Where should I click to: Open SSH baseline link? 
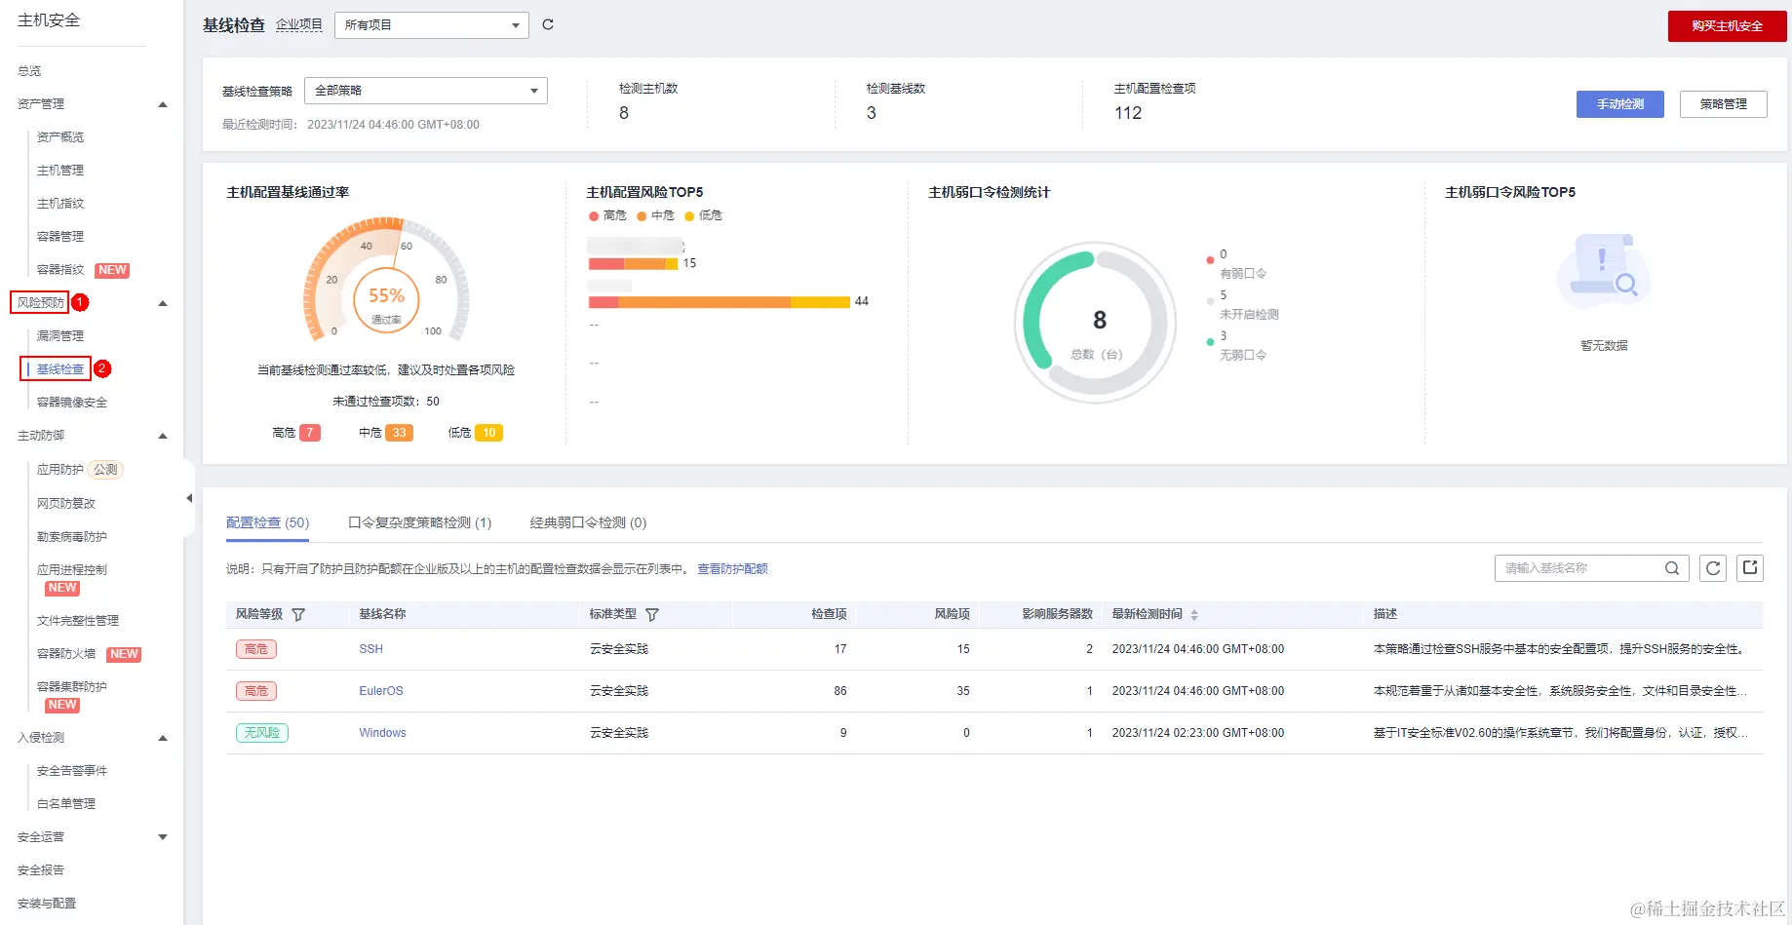[x=370, y=649]
